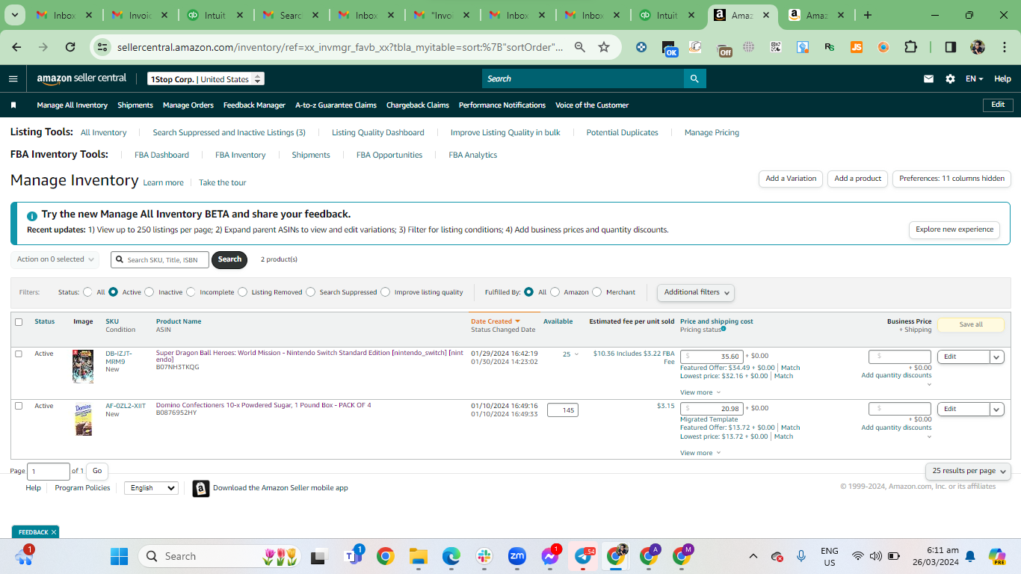Open the Seller Central hamburger menu
1021x574 pixels.
click(x=13, y=78)
